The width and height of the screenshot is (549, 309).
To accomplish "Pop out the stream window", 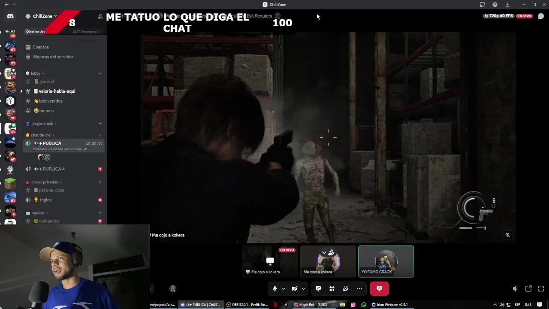I will pyautogui.click(x=528, y=289).
